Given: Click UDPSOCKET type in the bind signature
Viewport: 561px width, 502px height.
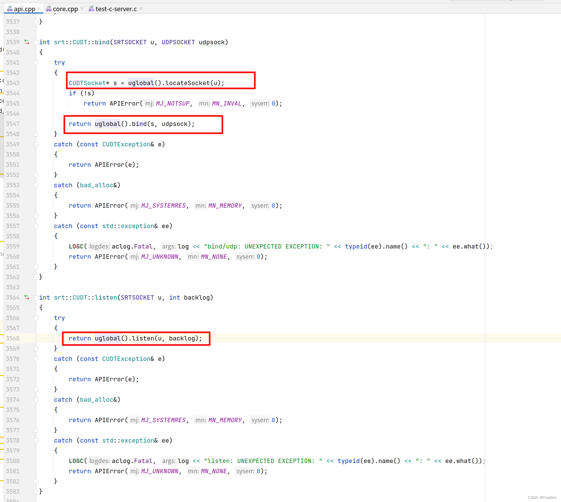Looking at the screenshot, I should coord(178,42).
